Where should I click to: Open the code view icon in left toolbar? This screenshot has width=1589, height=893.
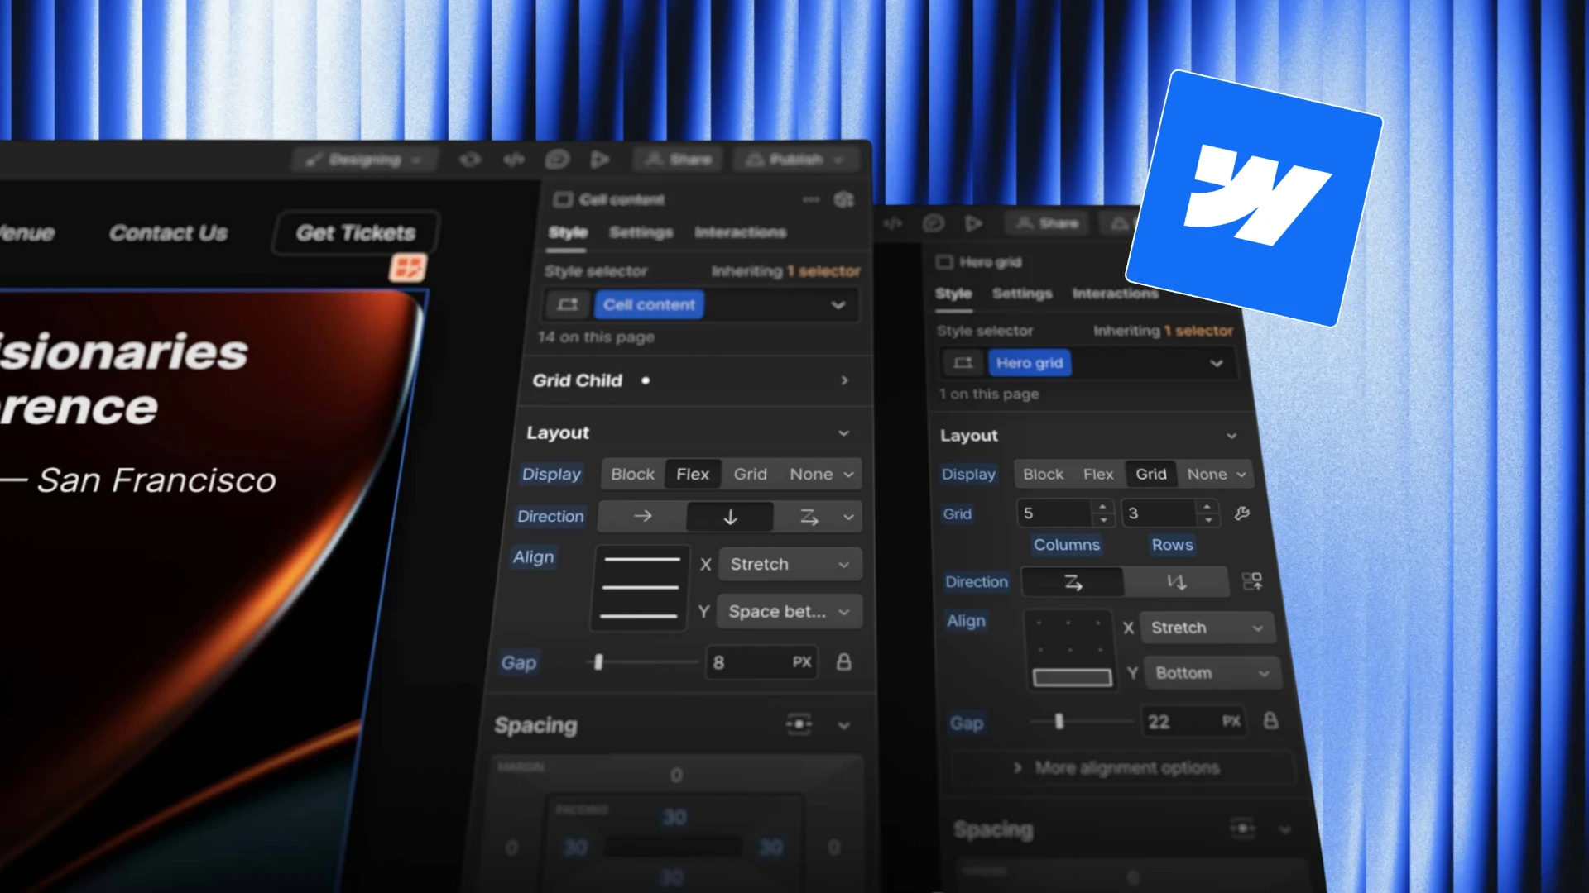click(514, 160)
